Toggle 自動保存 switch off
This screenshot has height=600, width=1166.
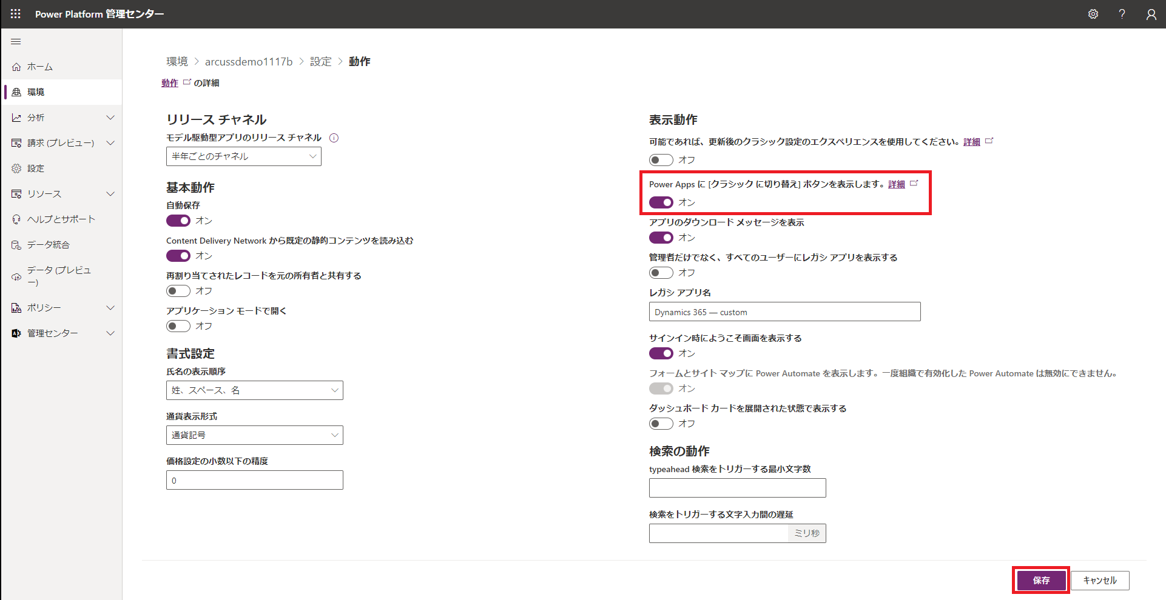point(178,221)
